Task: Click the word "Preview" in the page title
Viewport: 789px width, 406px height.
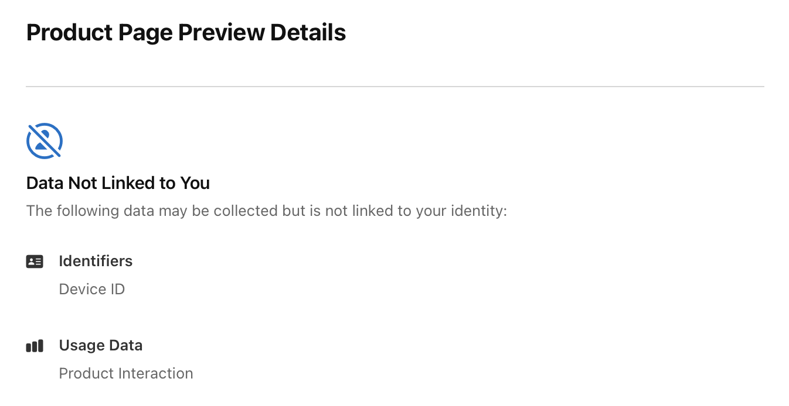Action: pyautogui.click(x=221, y=32)
